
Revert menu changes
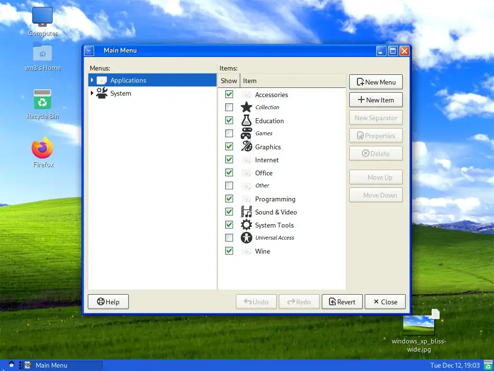tap(342, 302)
